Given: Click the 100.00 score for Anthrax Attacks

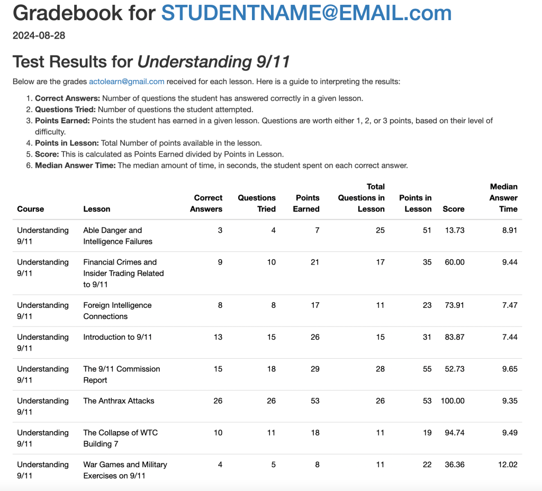Looking at the screenshot, I should coord(453,401).
